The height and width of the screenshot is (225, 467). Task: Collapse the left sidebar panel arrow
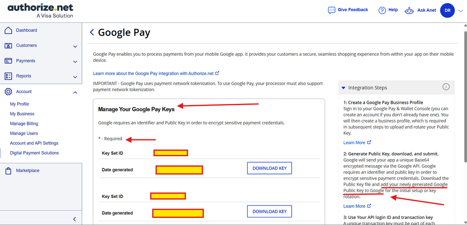[75, 219]
